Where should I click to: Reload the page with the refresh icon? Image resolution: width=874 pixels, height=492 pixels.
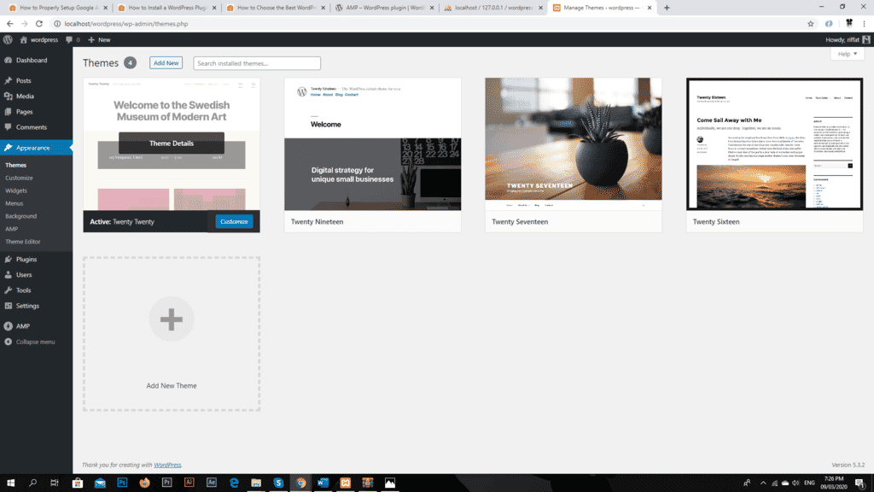click(39, 23)
